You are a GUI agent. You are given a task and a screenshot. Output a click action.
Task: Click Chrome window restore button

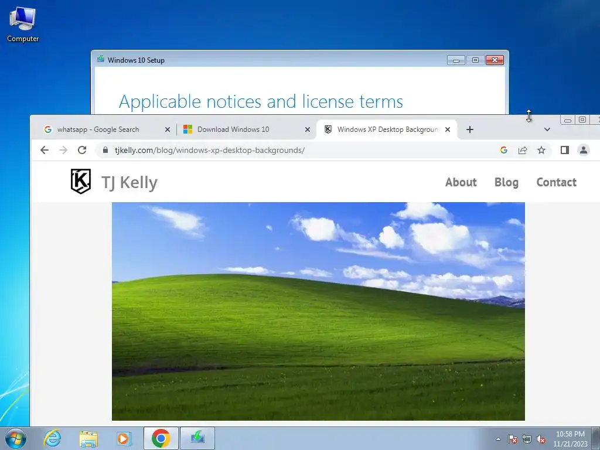(x=582, y=120)
